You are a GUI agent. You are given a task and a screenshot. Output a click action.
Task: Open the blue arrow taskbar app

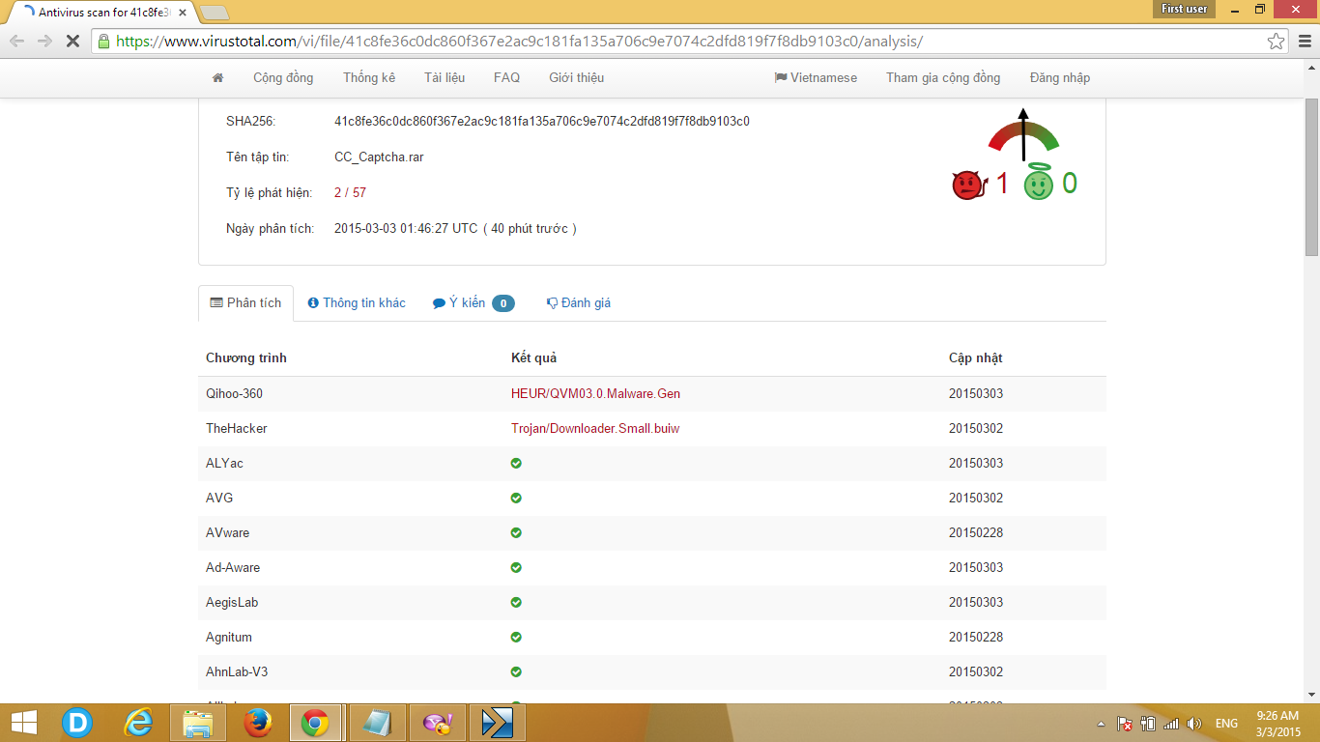pos(497,723)
